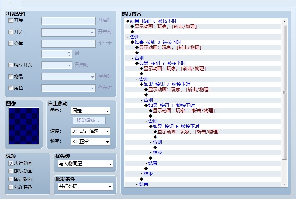Open the movement 类型 dropdown set to 固定
The image size is (296, 199).
pyautogui.click(x=91, y=111)
